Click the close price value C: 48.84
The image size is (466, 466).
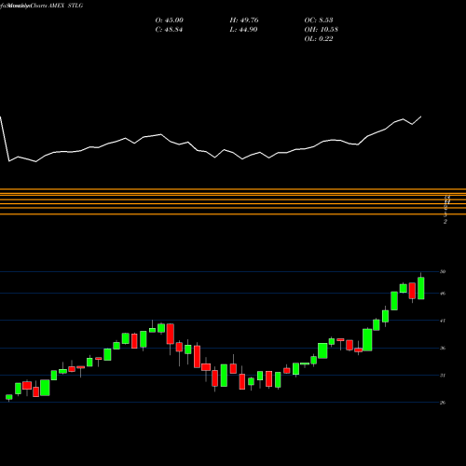coord(169,30)
